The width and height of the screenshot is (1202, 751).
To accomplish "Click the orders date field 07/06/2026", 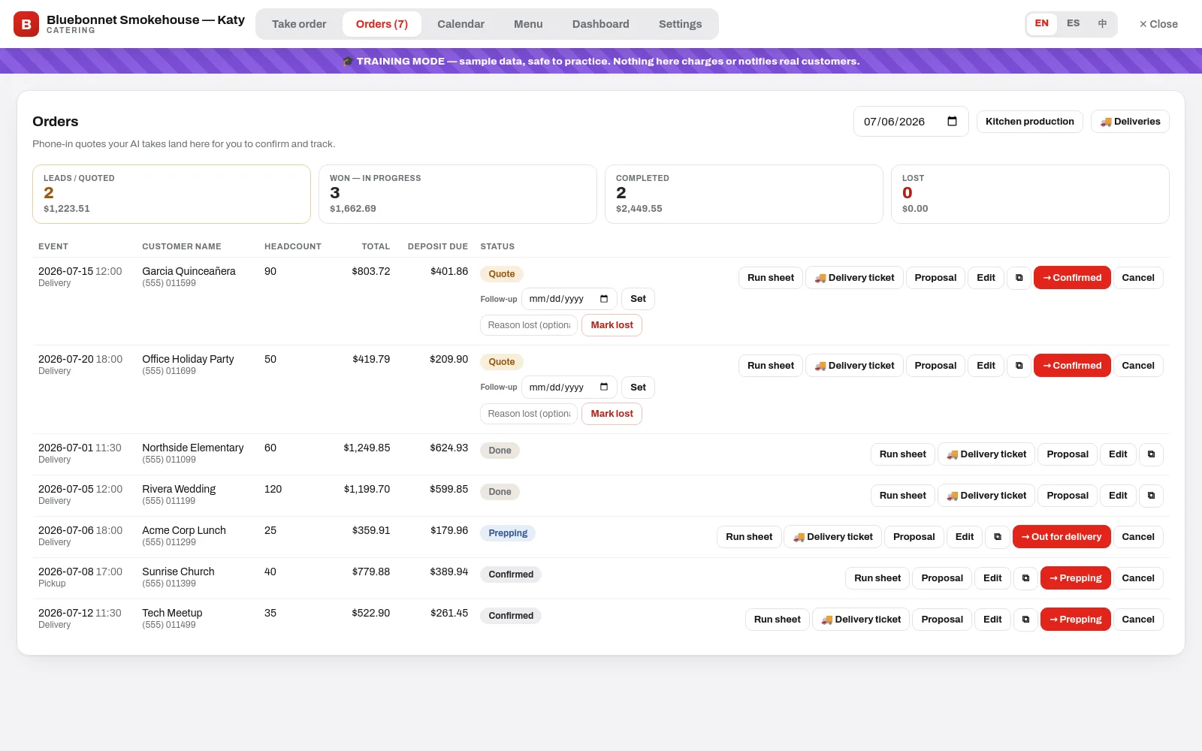I will point(911,122).
